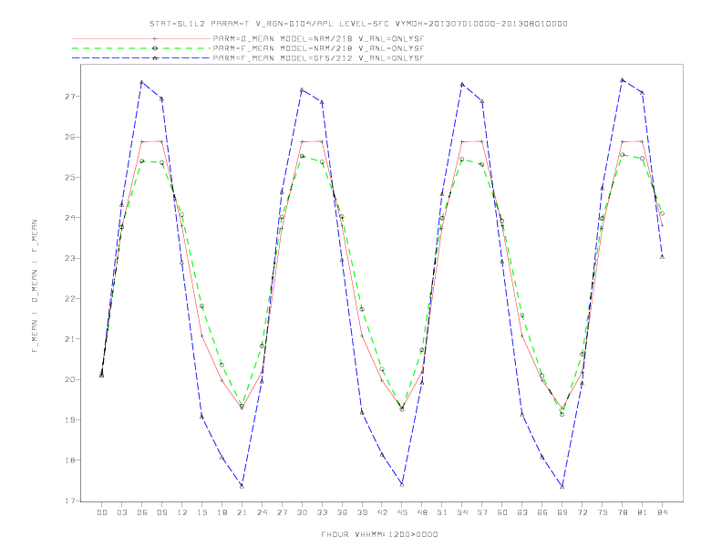This screenshot has width=722, height=558.
Task: Click x-axis hour label 51
Action: pyautogui.click(x=442, y=512)
